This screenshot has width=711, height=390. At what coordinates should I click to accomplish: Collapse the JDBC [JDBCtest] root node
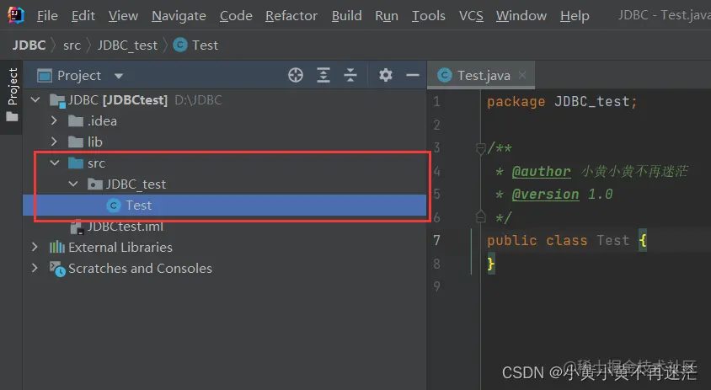pos(35,99)
